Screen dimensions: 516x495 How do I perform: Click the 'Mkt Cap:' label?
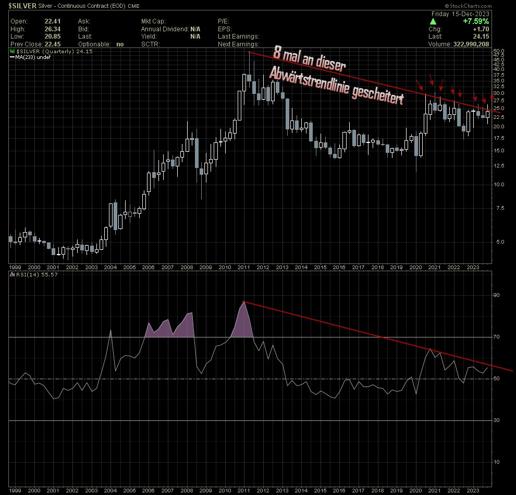click(153, 21)
